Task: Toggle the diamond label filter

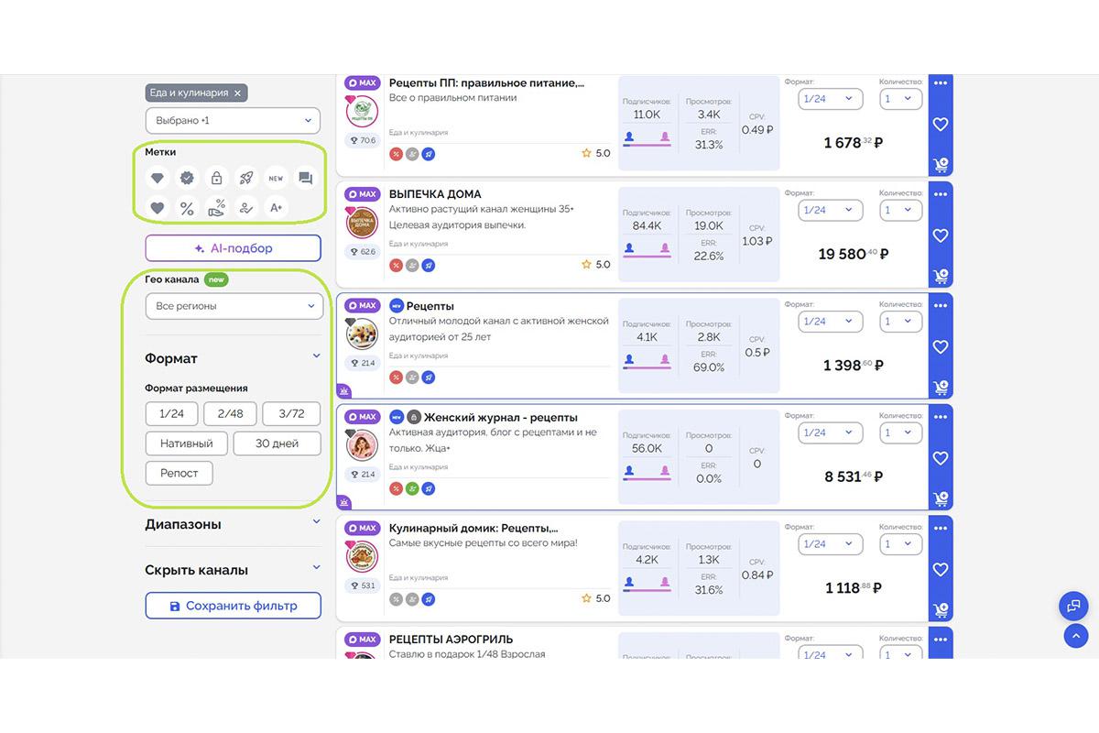Action: point(158,179)
